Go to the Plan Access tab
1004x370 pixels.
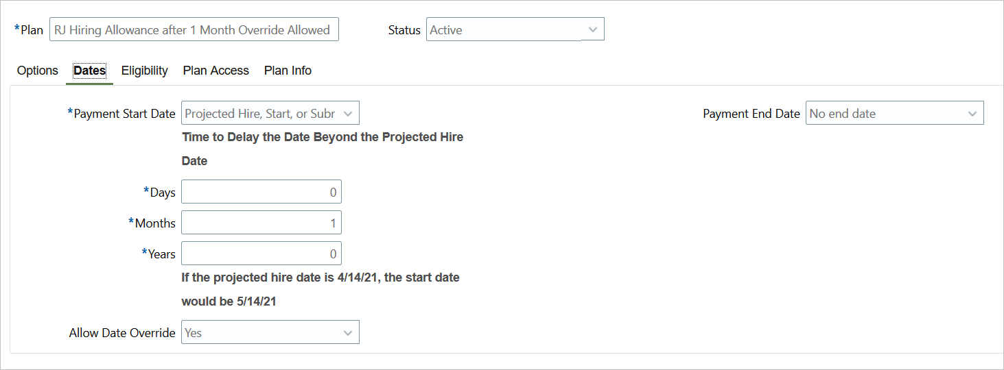click(215, 71)
